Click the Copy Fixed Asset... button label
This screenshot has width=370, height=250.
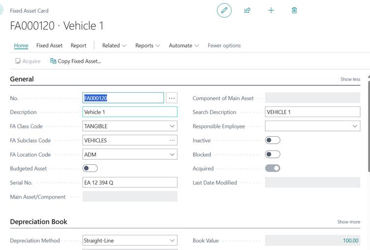[79, 61]
